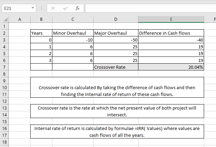
Task: Select row 7 header
Action: (5, 67)
